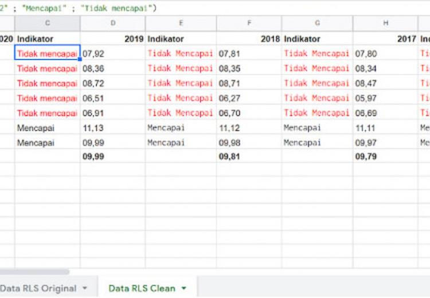Select cell with value 08,72

tap(113, 83)
